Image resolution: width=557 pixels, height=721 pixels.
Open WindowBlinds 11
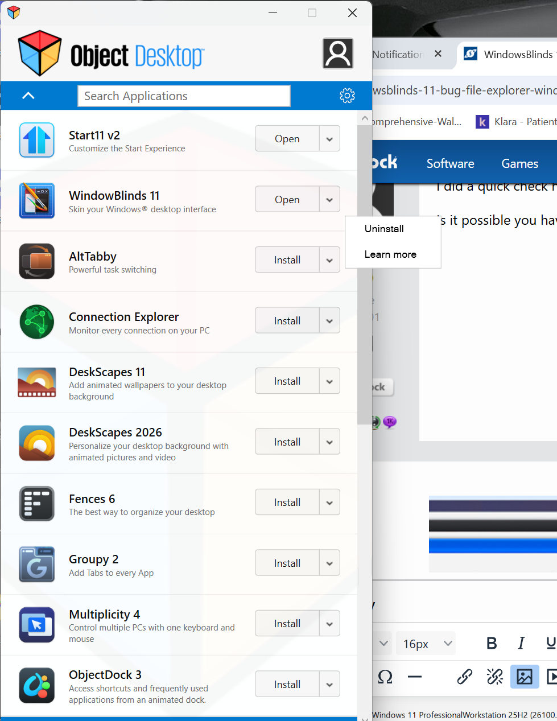287,200
